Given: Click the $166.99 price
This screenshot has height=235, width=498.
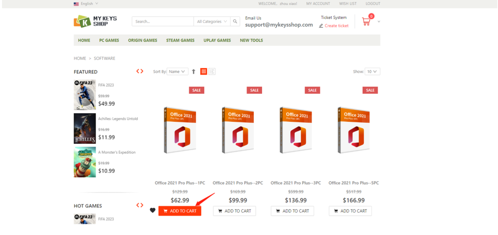Looking at the screenshot, I should pyautogui.click(x=354, y=201).
